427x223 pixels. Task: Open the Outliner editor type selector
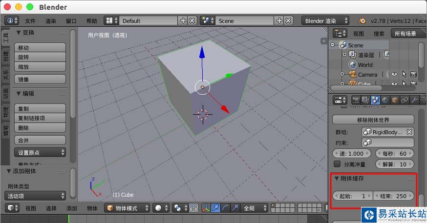[x=340, y=34]
